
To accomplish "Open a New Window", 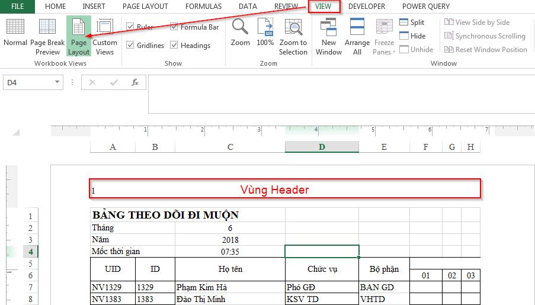I will point(329,36).
